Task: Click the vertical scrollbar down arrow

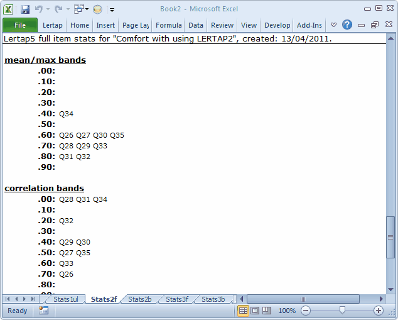Action: [x=390, y=289]
